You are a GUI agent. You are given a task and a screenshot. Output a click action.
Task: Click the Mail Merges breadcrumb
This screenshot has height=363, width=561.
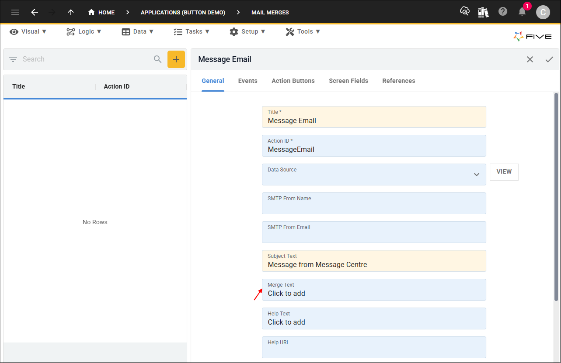(x=270, y=12)
